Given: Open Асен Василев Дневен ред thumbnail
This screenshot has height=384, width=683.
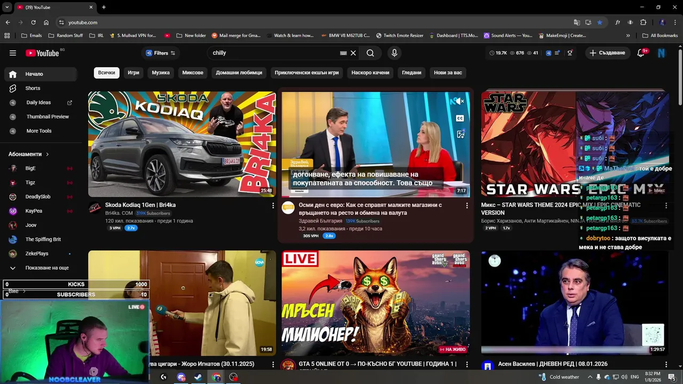Looking at the screenshot, I should pos(575,303).
